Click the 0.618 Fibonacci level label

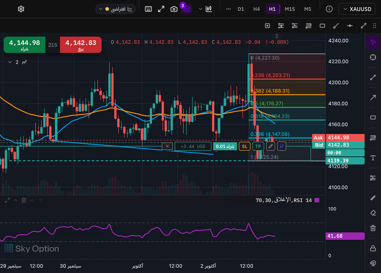coord(270,116)
